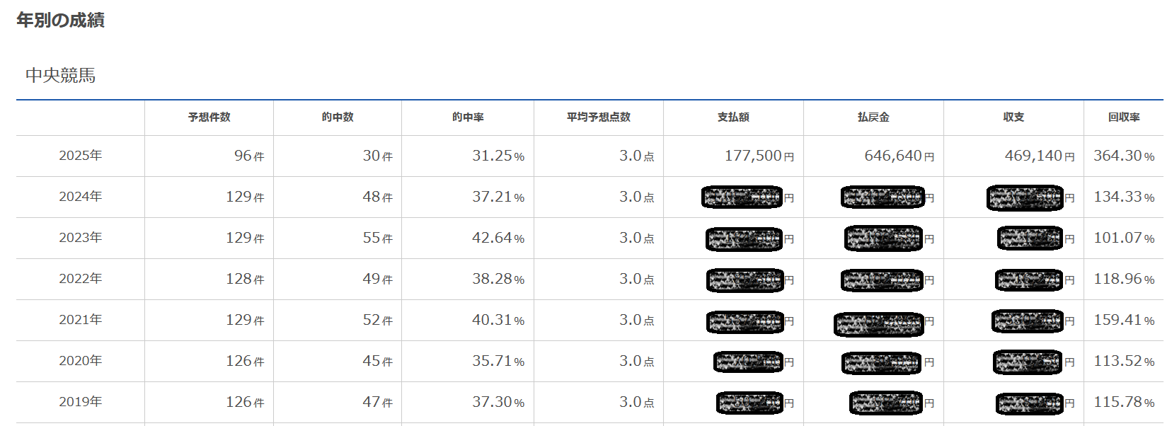Select the 2022年 row label
This screenshot has height=426, width=1167.
pyautogui.click(x=81, y=279)
